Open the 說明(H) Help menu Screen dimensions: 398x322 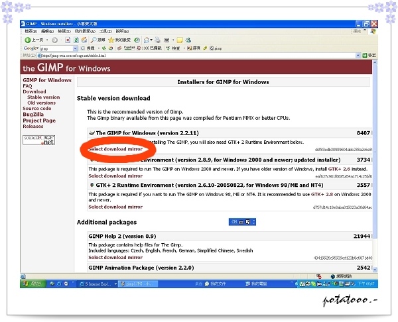point(122,31)
